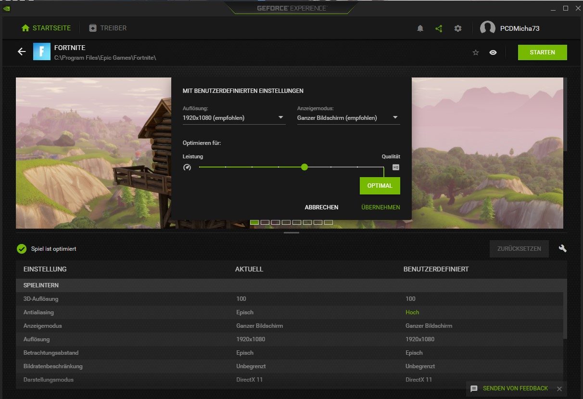Image resolution: width=583 pixels, height=399 pixels.
Task: Click the Fortnite game icon
Action: click(42, 51)
